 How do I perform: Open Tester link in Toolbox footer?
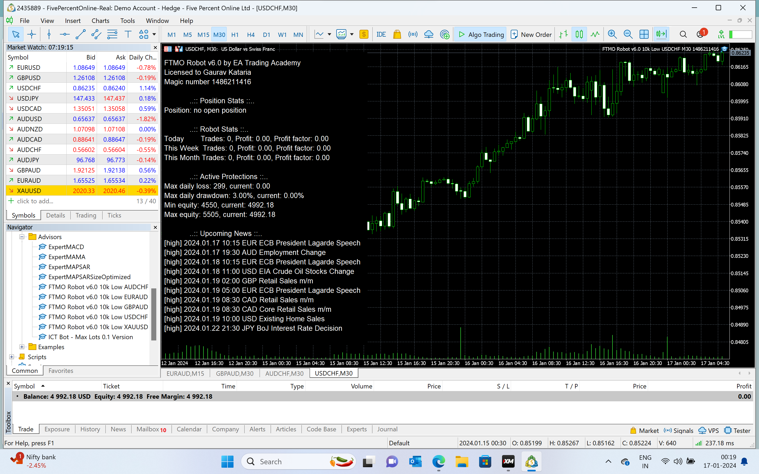737,431
